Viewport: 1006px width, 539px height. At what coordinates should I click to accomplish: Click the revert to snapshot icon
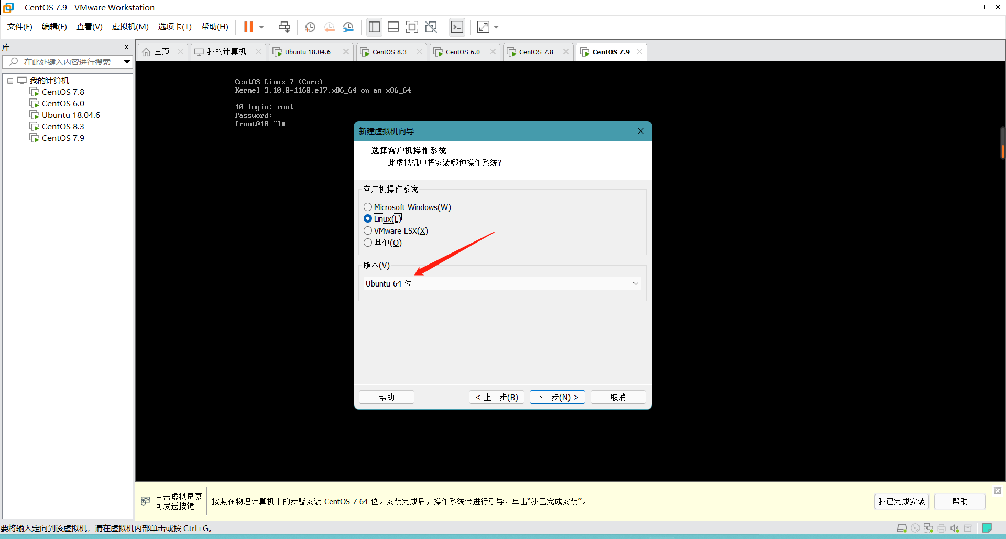[330, 27]
